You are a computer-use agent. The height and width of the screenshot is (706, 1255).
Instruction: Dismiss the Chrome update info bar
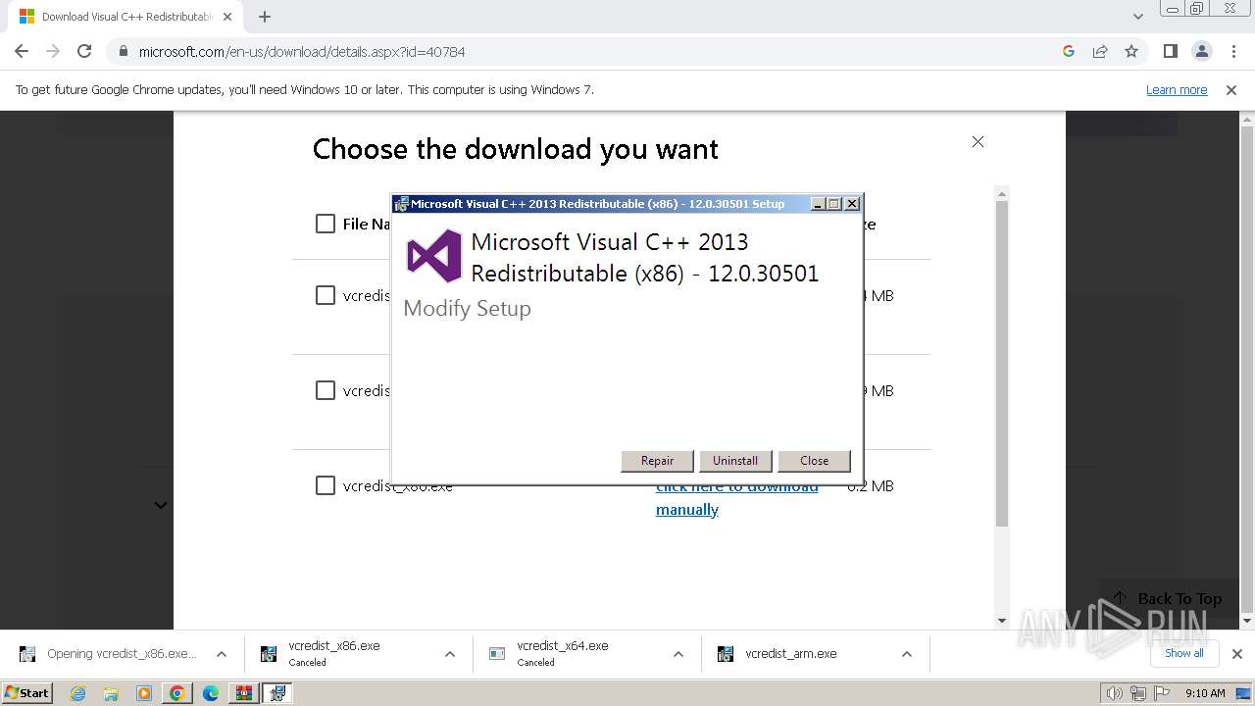[x=1231, y=89]
